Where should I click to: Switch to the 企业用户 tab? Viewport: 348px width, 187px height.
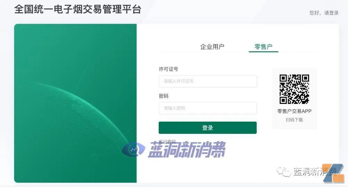click(212, 47)
